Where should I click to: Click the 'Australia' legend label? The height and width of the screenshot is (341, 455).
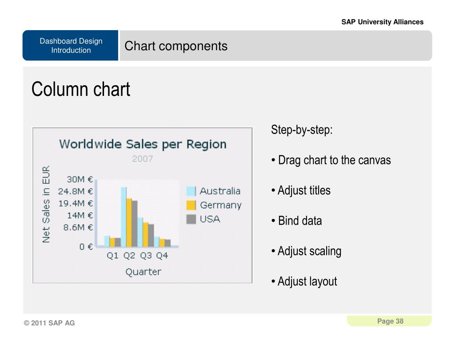click(220, 191)
